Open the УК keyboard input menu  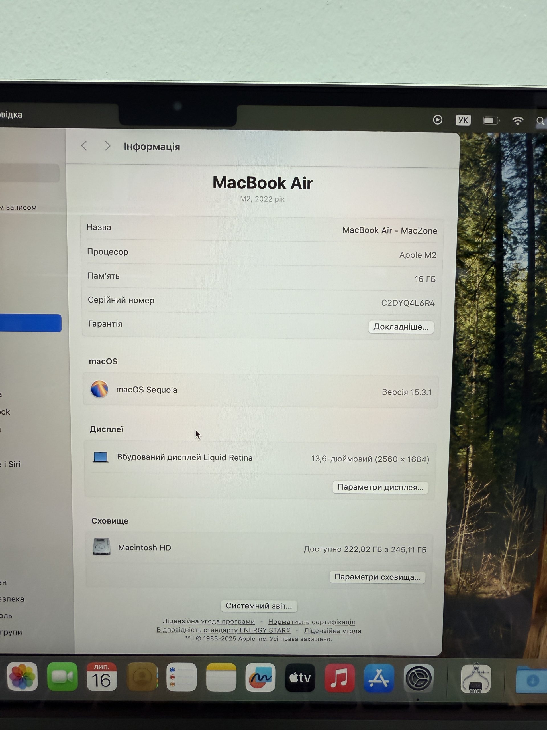[x=463, y=120]
